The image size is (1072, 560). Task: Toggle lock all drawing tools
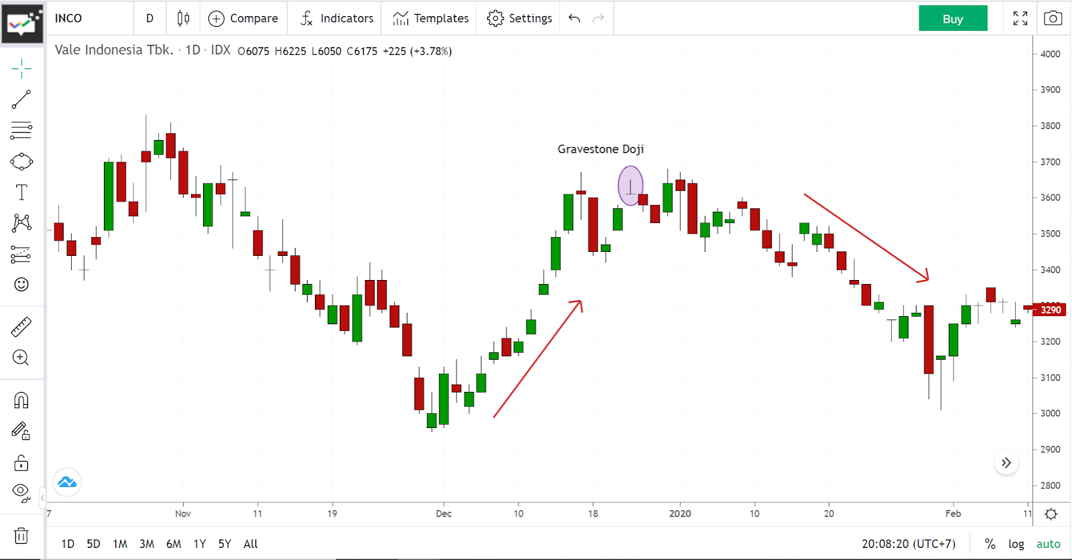[x=21, y=463]
